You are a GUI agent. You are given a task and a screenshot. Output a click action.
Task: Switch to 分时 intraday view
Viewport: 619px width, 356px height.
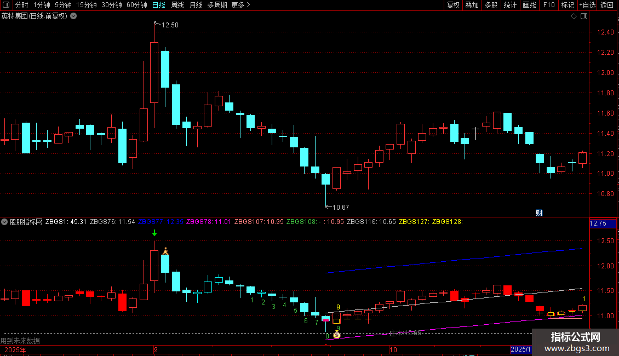point(22,5)
